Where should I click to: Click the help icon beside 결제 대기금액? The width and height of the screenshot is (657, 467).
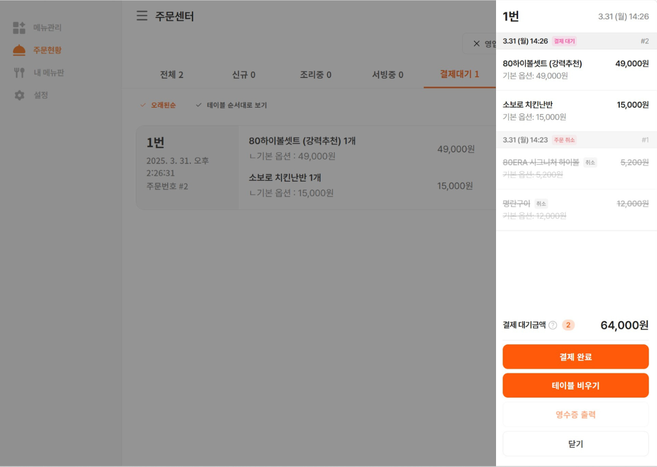pos(553,325)
